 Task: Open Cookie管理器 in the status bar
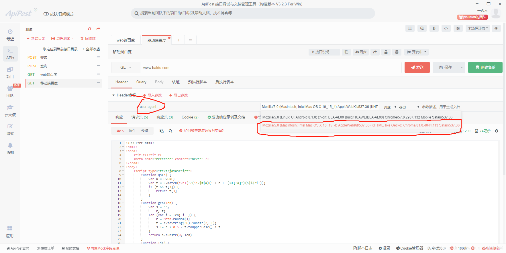(410, 248)
